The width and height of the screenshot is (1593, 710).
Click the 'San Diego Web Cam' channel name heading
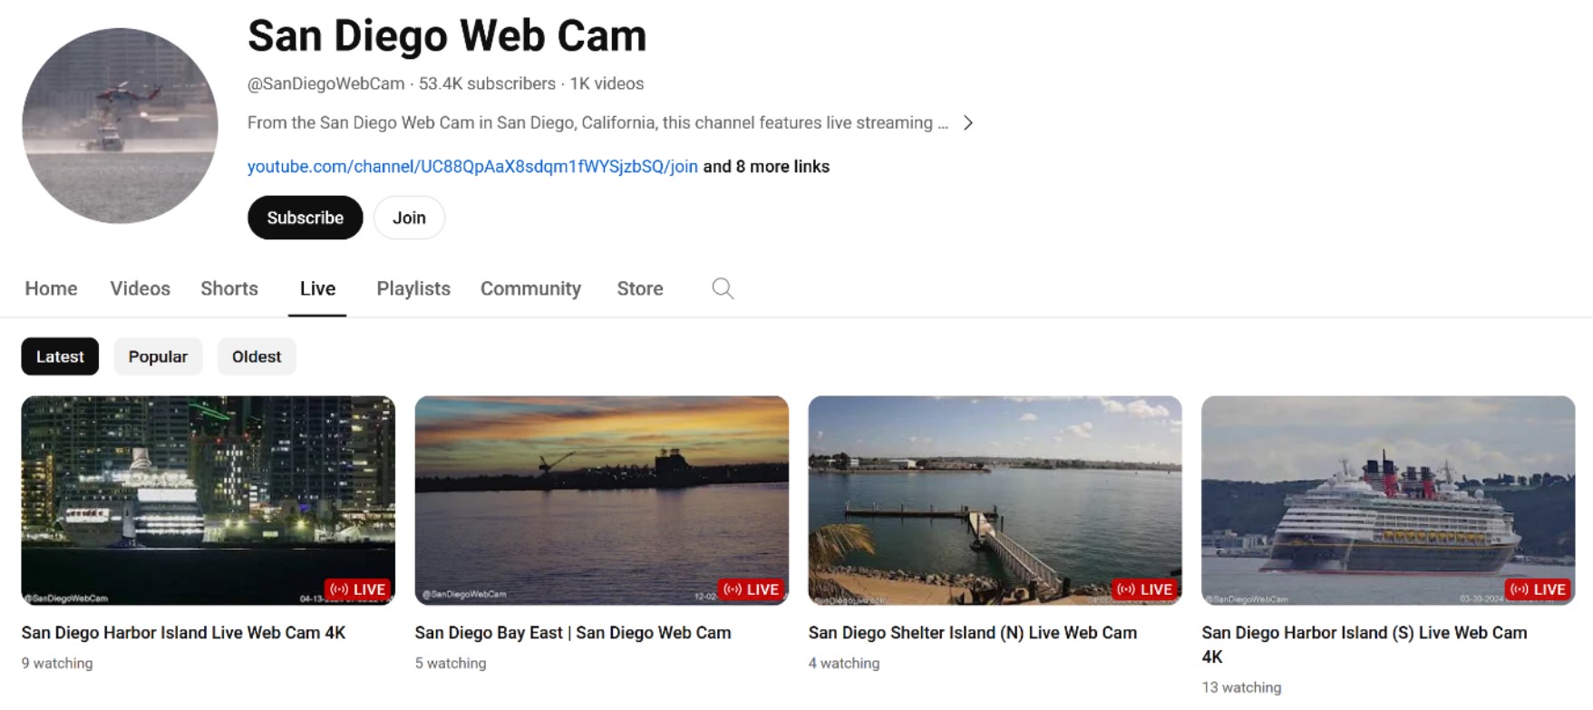[447, 36]
